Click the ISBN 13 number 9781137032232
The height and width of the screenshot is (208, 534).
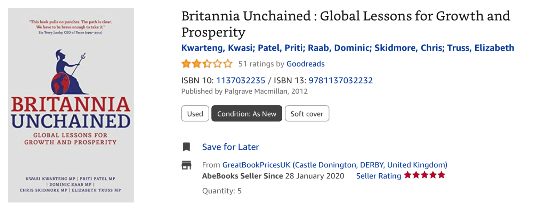click(x=341, y=81)
